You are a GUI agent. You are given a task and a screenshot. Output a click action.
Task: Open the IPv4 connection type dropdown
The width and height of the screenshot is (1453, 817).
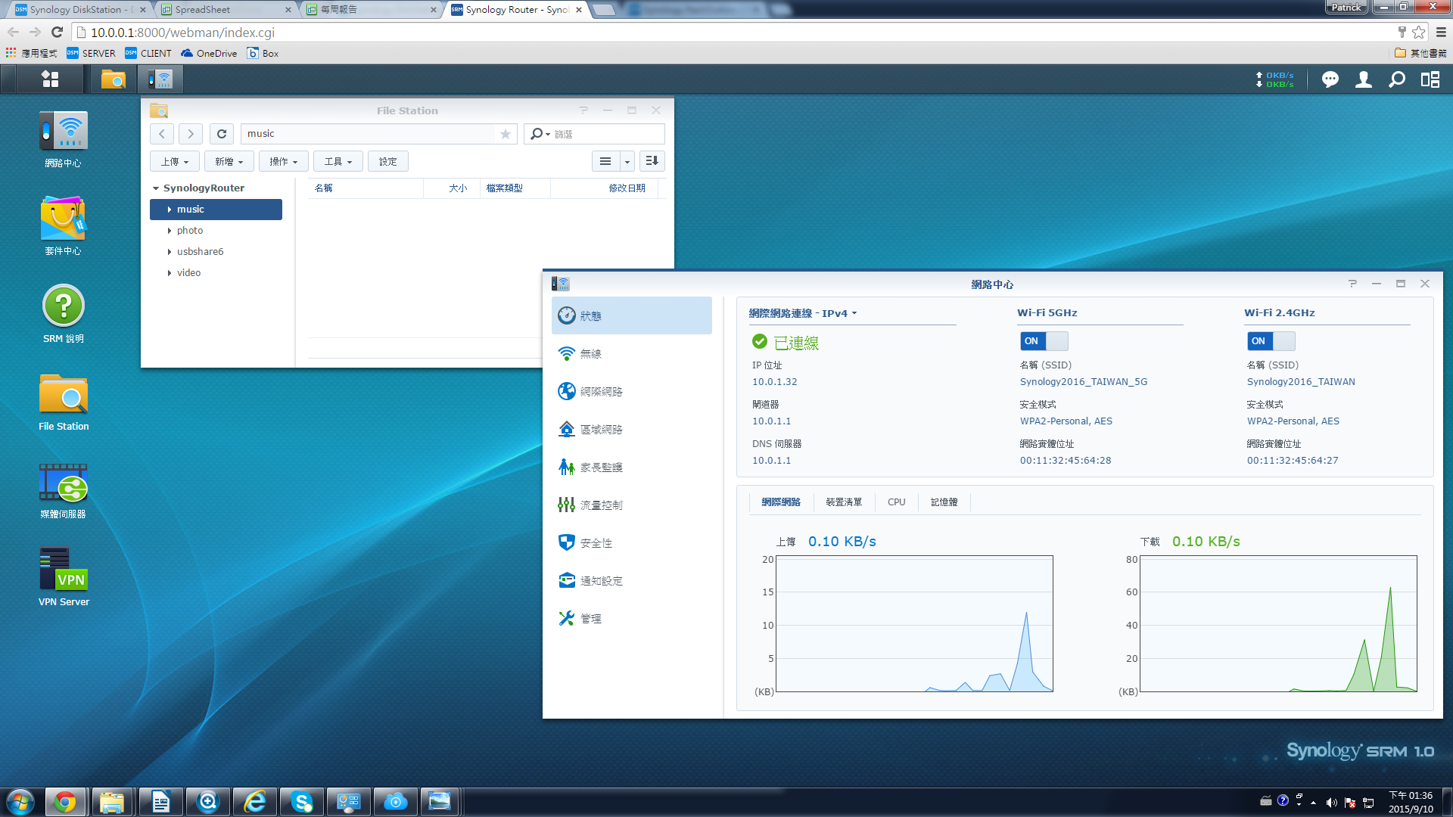point(803,313)
